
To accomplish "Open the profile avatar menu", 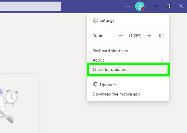I will (140, 6).
